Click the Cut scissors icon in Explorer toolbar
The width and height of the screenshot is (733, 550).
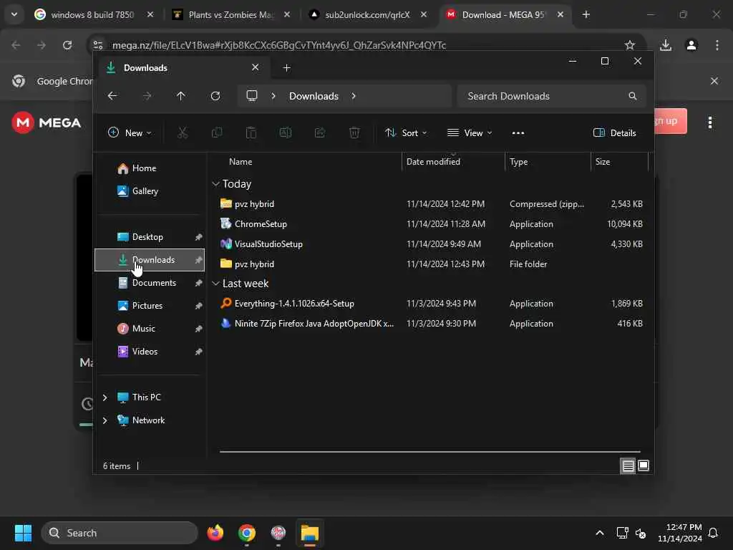(183, 132)
